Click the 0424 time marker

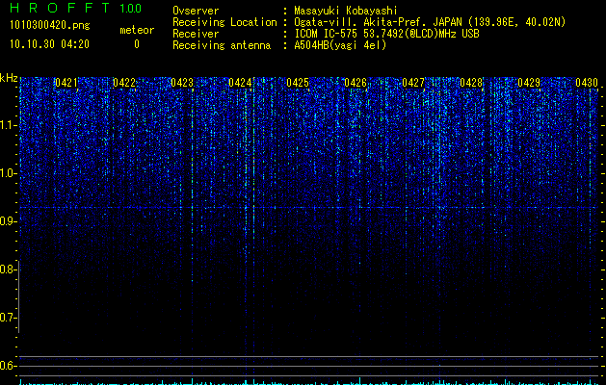(x=240, y=83)
